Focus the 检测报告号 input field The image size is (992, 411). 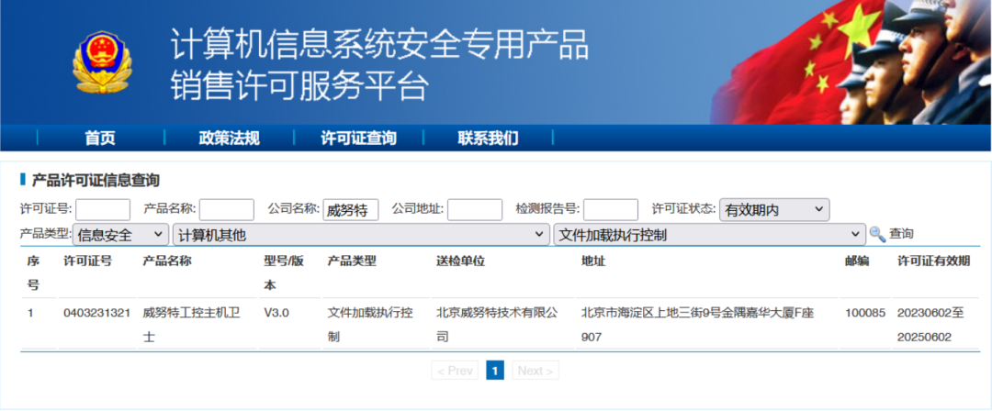611,210
